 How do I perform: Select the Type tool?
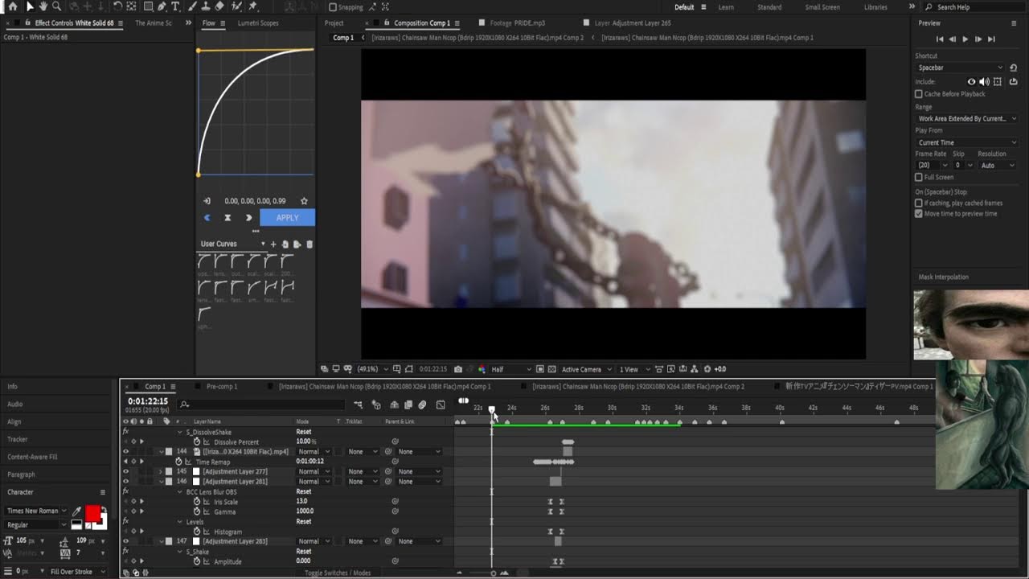[x=175, y=6]
